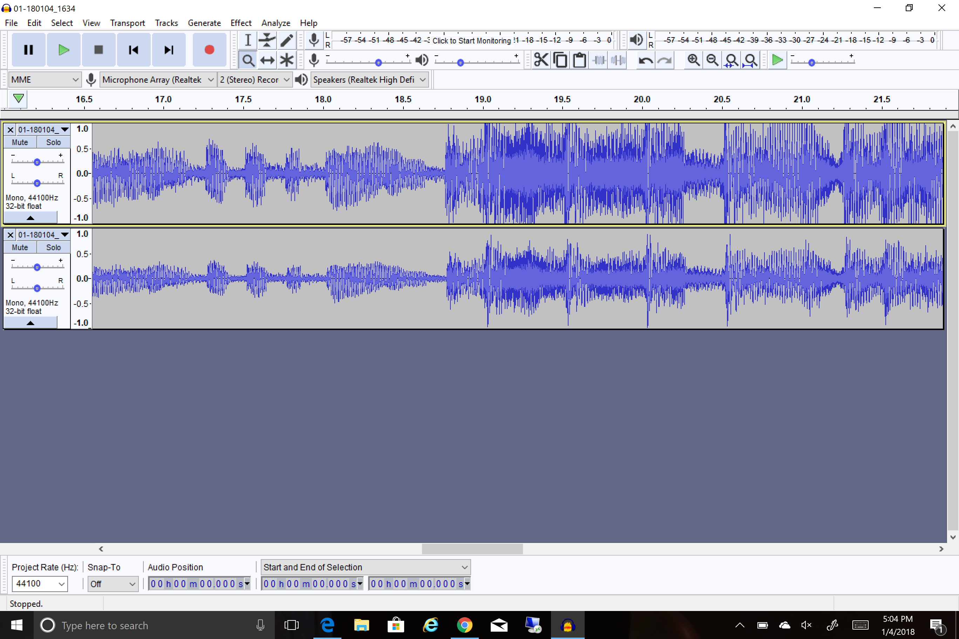Mute the first audio track
This screenshot has height=639, width=959.
click(x=20, y=142)
